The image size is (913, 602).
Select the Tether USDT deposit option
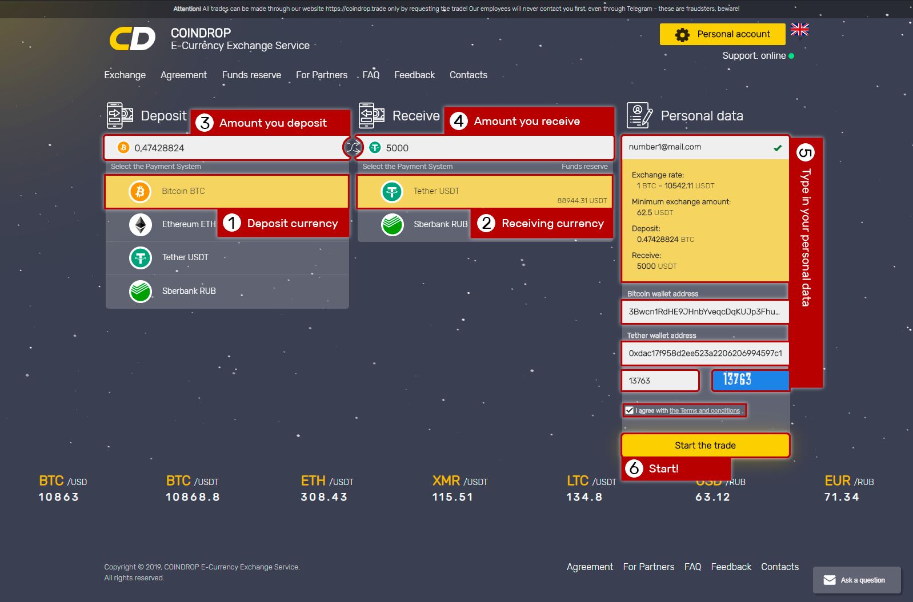185,257
